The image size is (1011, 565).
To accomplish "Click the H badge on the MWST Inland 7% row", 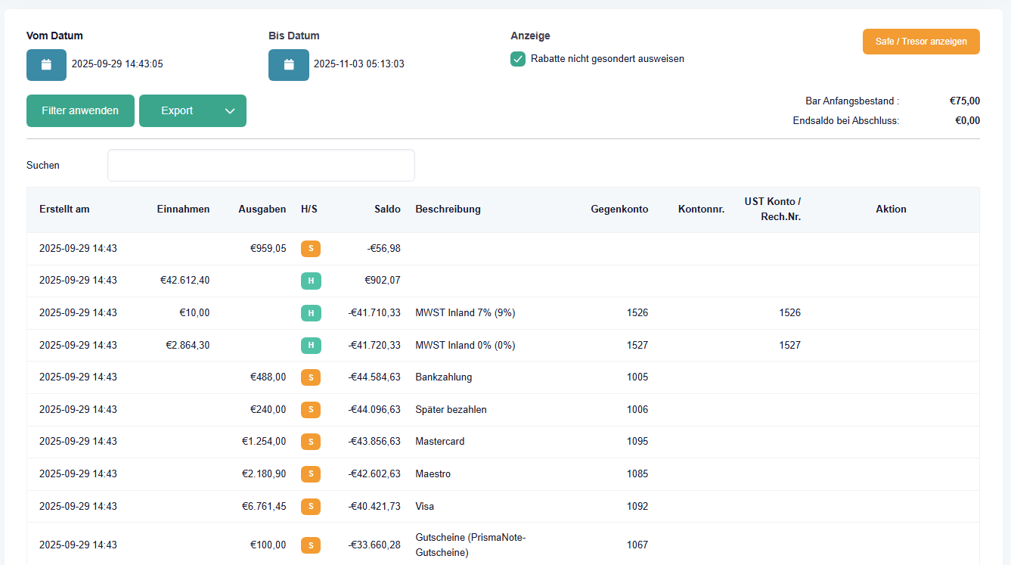I will point(311,313).
